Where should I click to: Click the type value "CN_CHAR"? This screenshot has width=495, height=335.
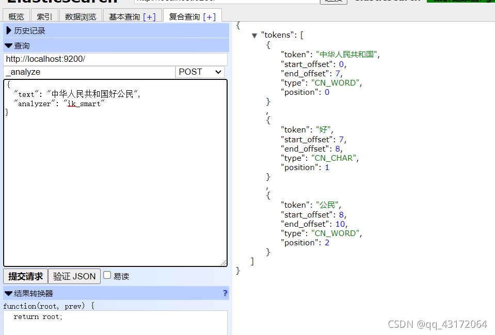[333, 158]
